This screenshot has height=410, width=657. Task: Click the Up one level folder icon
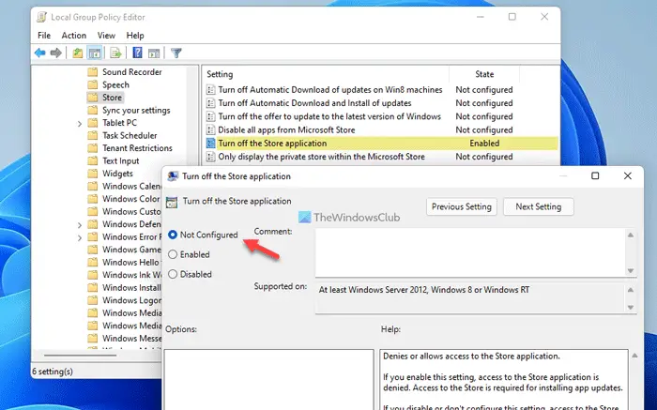(78, 53)
